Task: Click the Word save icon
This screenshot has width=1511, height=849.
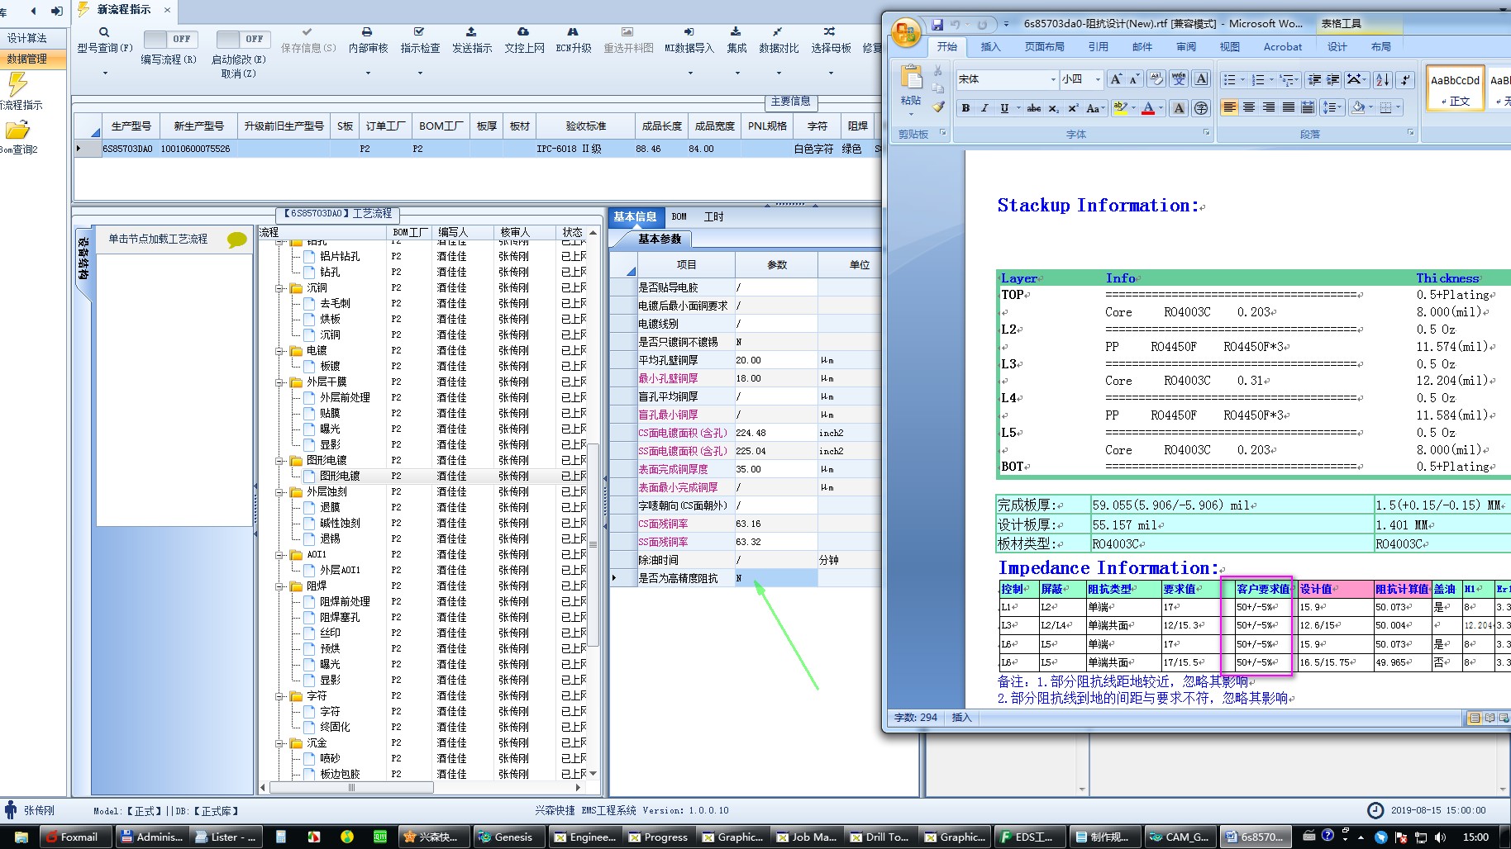Action: point(937,25)
